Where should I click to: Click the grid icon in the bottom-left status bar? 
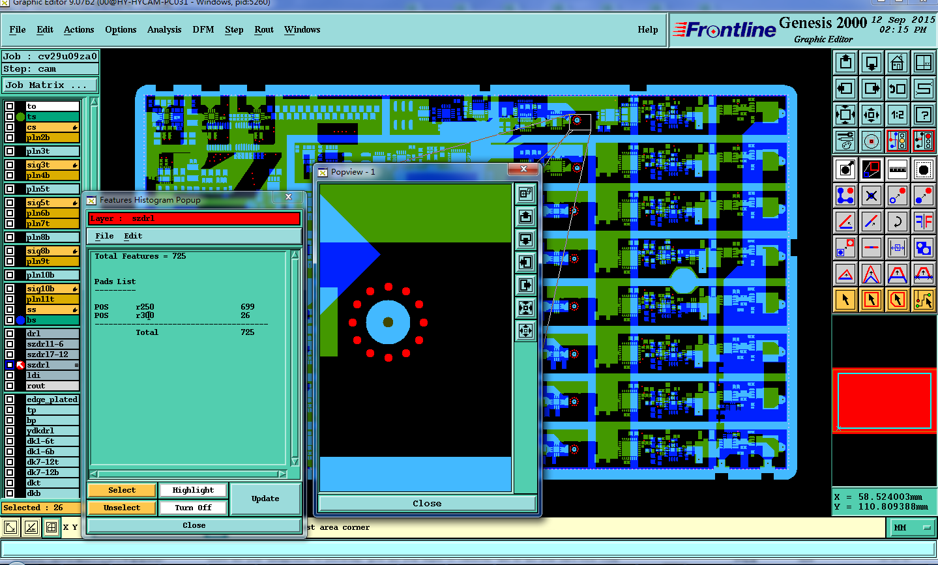51,527
